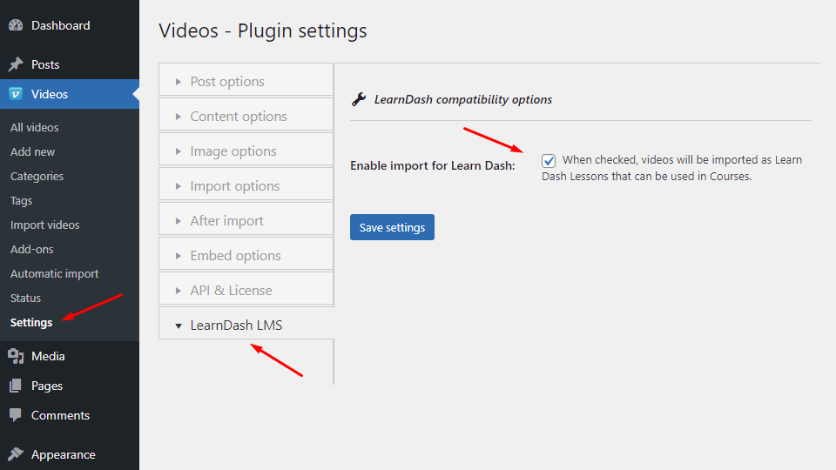Image resolution: width=836 pixels, height=470 pixels.
Task: Click the Save settings button
Action: pyautogui.click(x=393, y=227)
